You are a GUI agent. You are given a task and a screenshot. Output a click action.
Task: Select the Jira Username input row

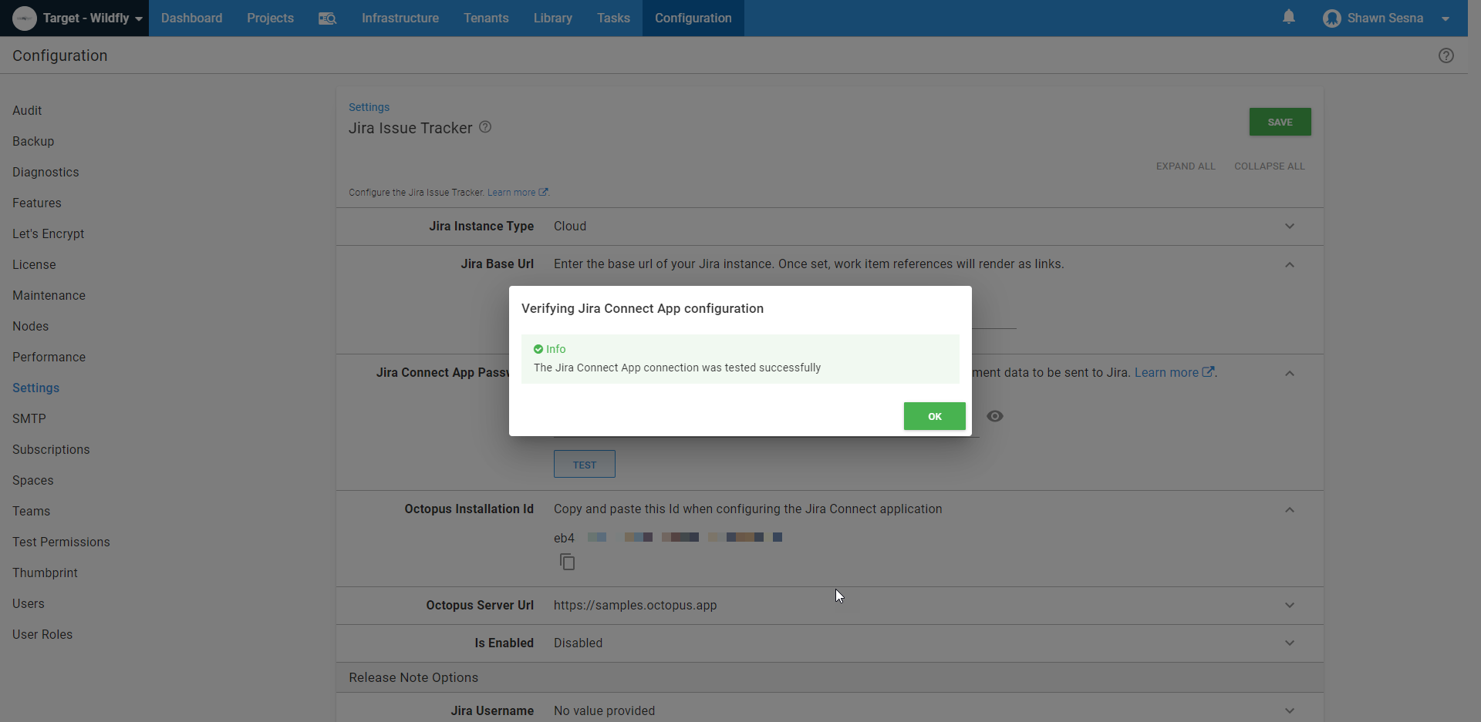click(x=604, y=710)
